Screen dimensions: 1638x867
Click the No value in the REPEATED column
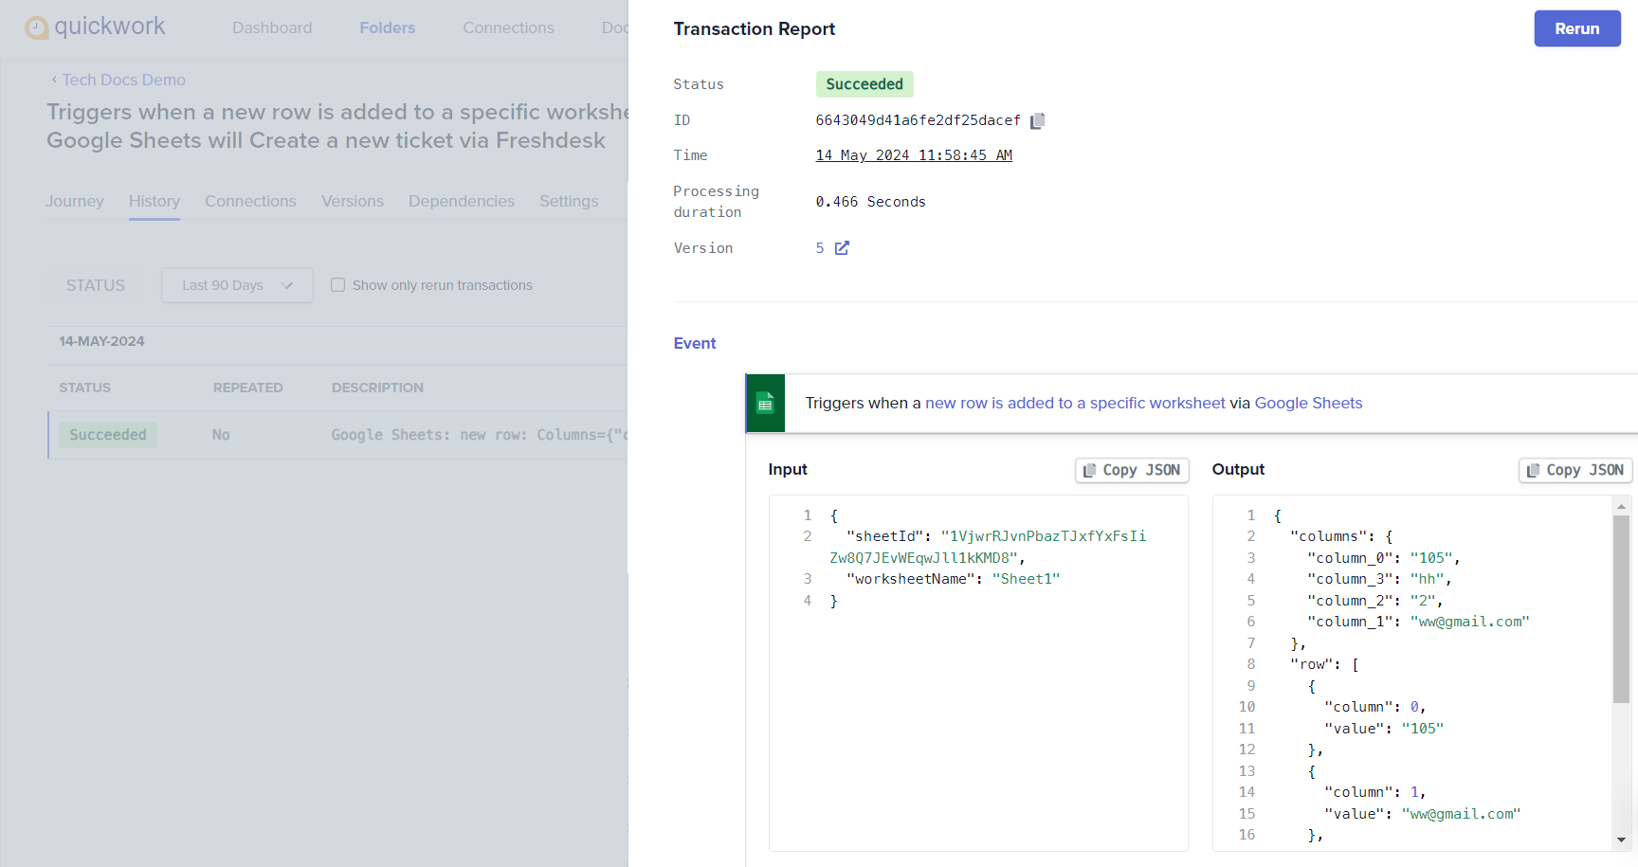[221, 435]
